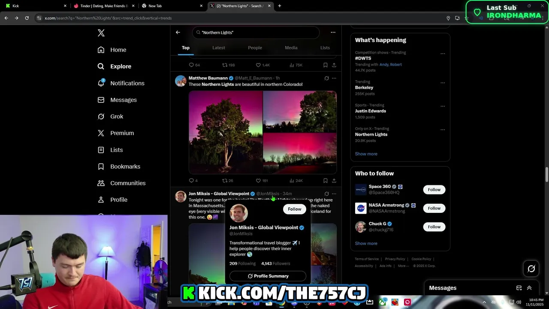Open more options for #DWTS trend

click(443, 54)
